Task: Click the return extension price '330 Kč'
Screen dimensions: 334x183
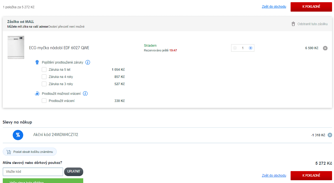Action: (120, 101)
